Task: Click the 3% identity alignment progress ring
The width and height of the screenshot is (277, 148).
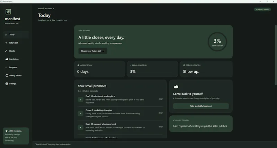Action: tap(217, 42)
